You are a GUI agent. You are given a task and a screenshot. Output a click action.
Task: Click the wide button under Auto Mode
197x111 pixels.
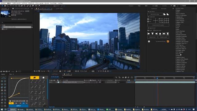(x=155, y=14)
